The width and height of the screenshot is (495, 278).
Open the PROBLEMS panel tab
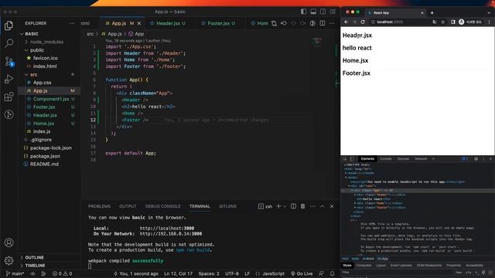(x=100, y=206)
